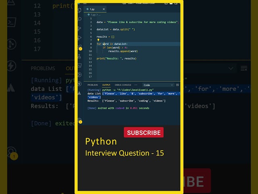Screen dimensions: 258x194
Task: Click 'dataList = data.split(" ")' code line
Action: point(116,30)
